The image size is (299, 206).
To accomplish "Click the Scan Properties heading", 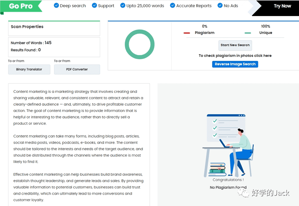I will (x=27, y=27).
